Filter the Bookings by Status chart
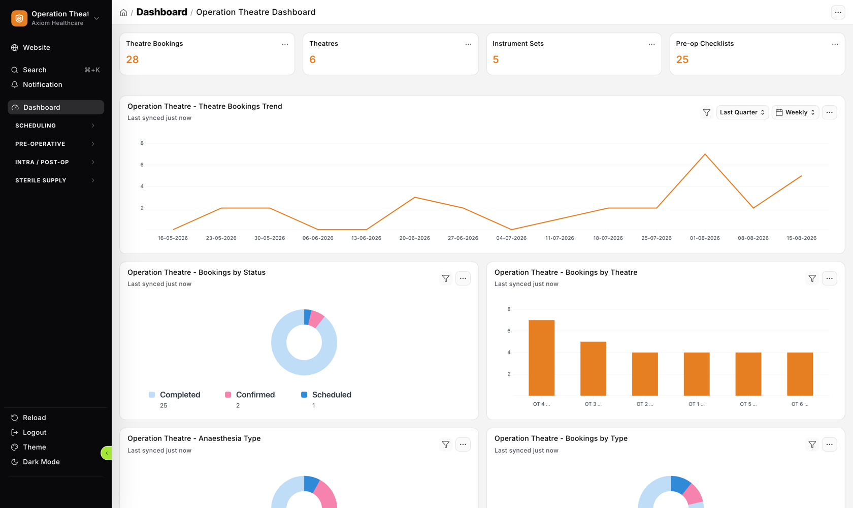This screenshot has width=853, height=508. (446, 278)
